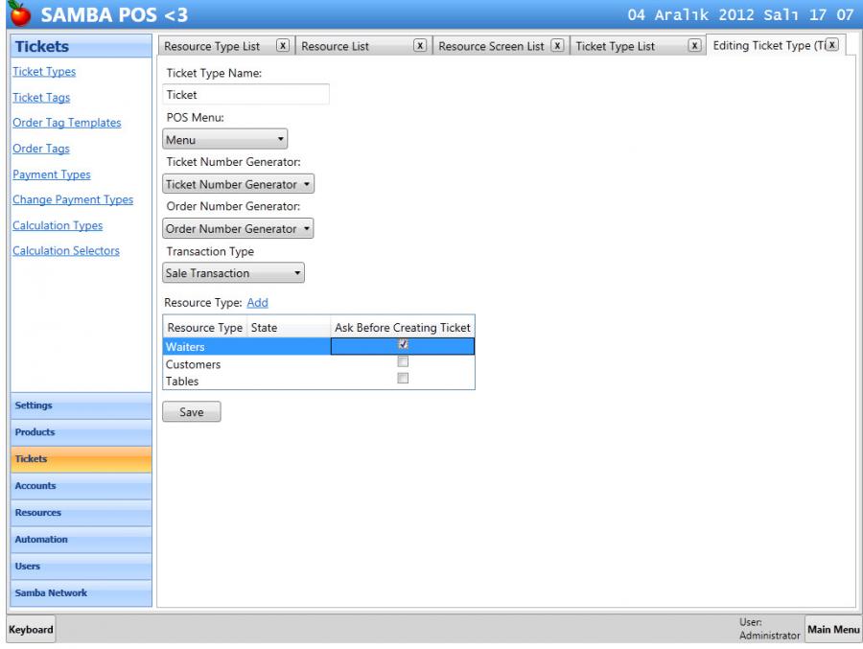Uncheck Ask Before Creating Ticket for Waiters
The image size is (863, 649).
pyautogui.click(x=403, y=345)
